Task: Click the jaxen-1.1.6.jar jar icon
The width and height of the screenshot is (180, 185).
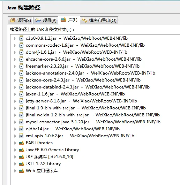Action: pyautogui.click(x=21, y=94)
